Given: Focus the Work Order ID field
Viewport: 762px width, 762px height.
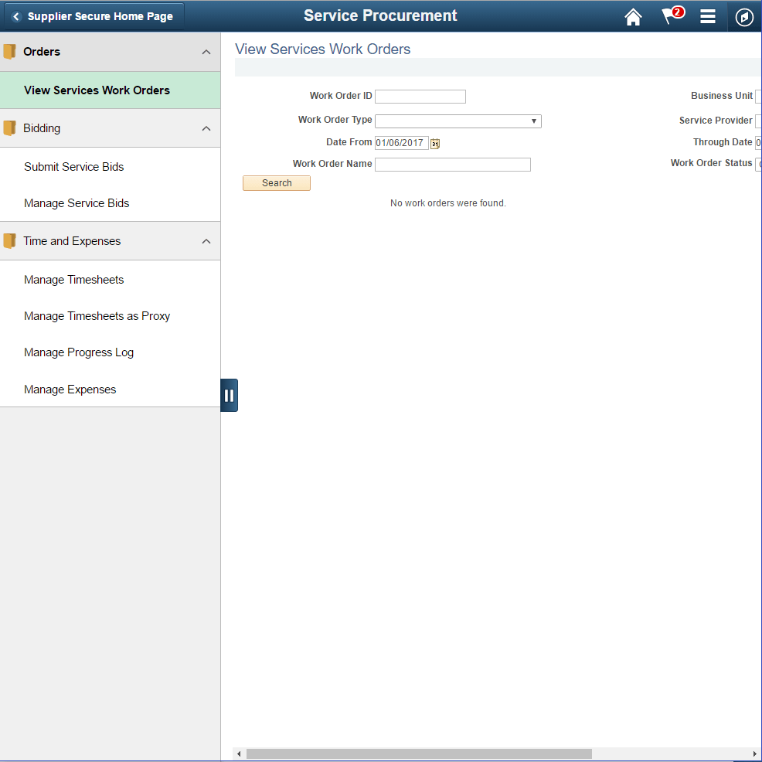Looking at the screenshot, I should [x=420, y=97].
